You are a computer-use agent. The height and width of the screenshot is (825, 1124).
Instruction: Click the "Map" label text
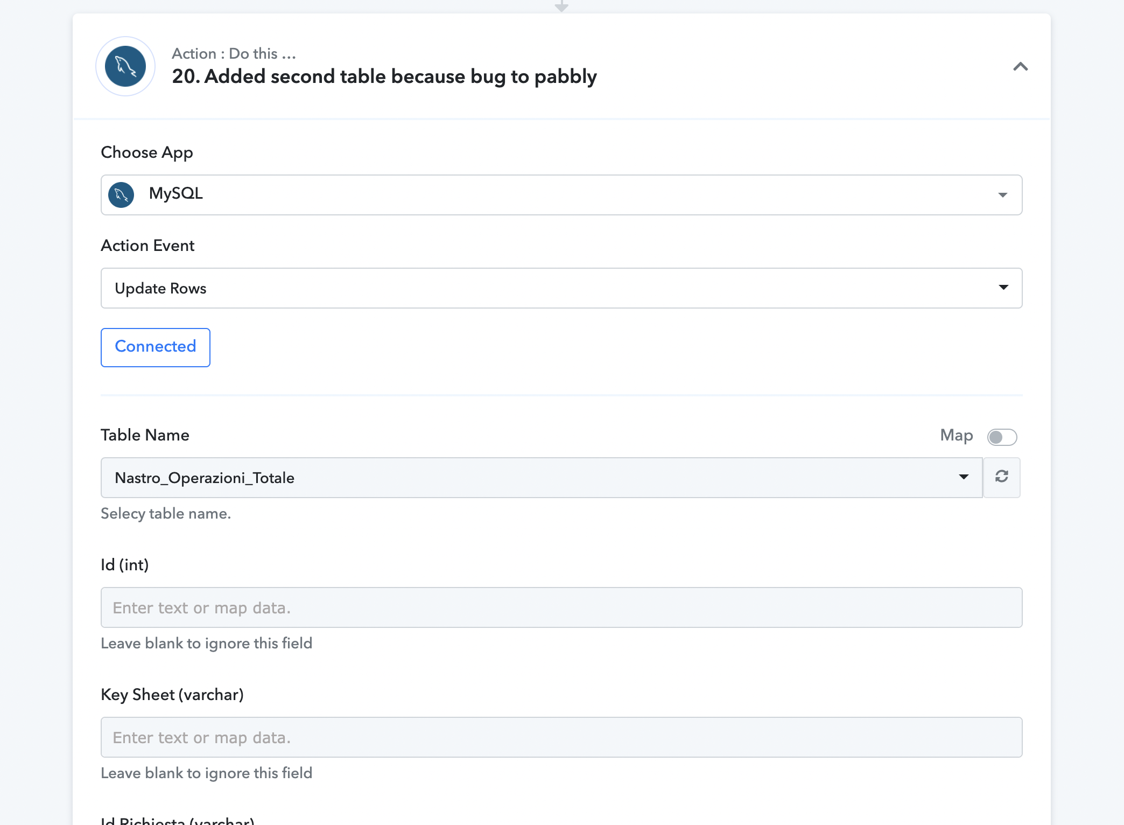coord(957,435)
